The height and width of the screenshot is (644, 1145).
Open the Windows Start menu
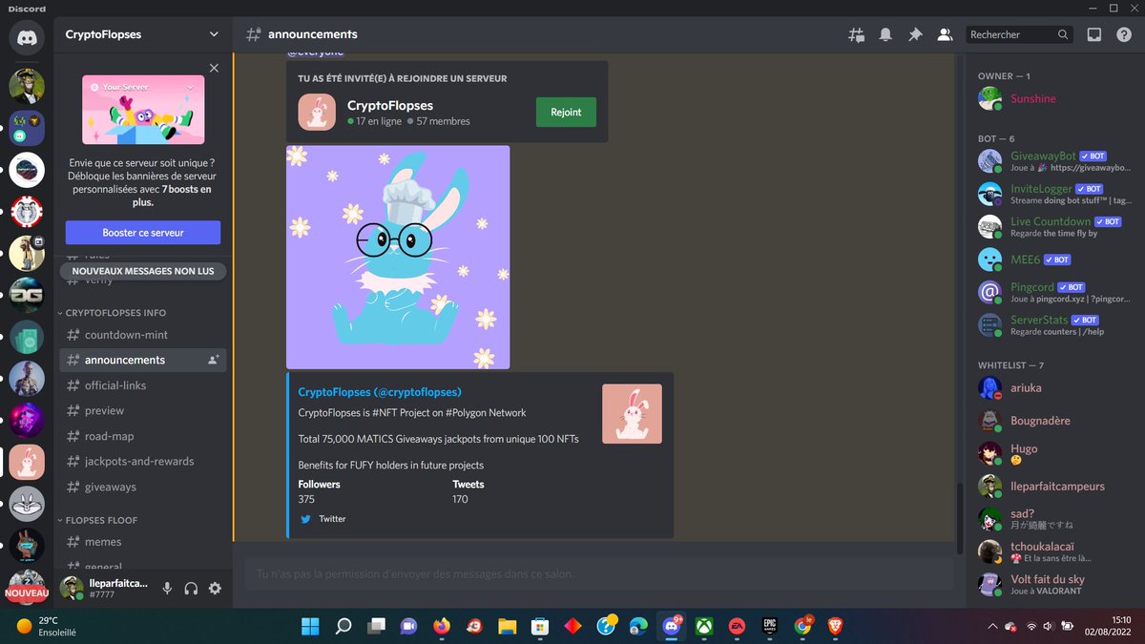click(310, 626)
